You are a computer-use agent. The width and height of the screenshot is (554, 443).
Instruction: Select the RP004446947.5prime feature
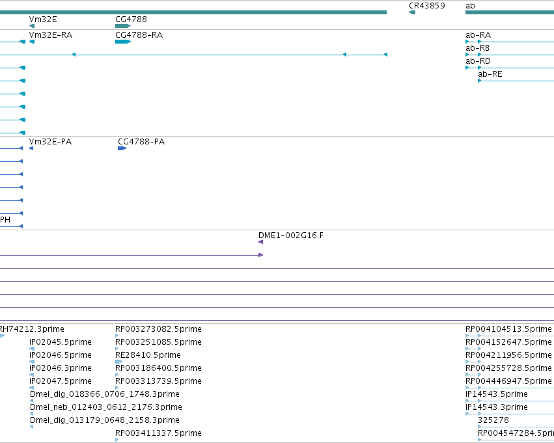509,381
